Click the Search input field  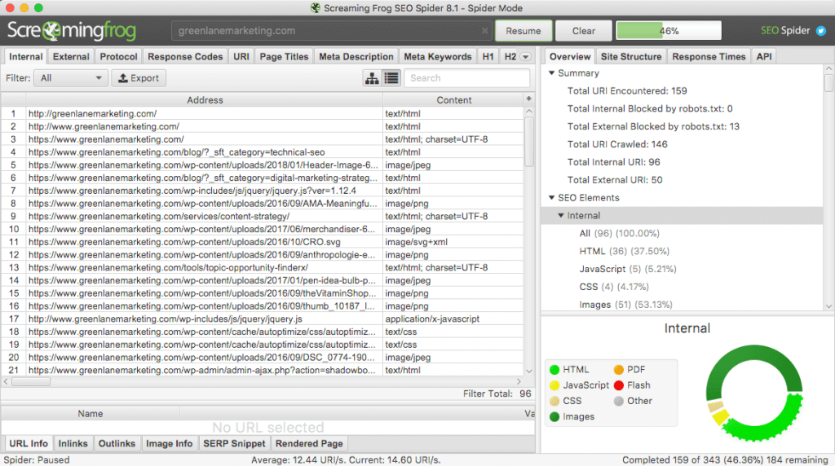[x=467, y=78]
